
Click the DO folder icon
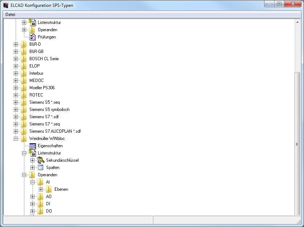(40, 211)
